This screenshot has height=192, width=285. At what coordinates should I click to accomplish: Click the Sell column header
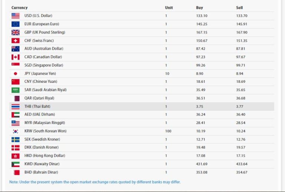coord(239,8)
